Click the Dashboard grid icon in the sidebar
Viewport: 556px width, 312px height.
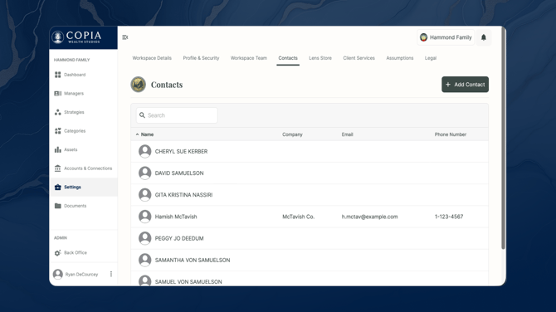(58, 75)
